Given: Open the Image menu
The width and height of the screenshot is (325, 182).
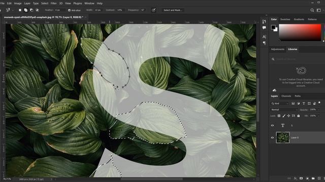Looking at the screenshot, I should pyautogui.click(x=18, y=4).
